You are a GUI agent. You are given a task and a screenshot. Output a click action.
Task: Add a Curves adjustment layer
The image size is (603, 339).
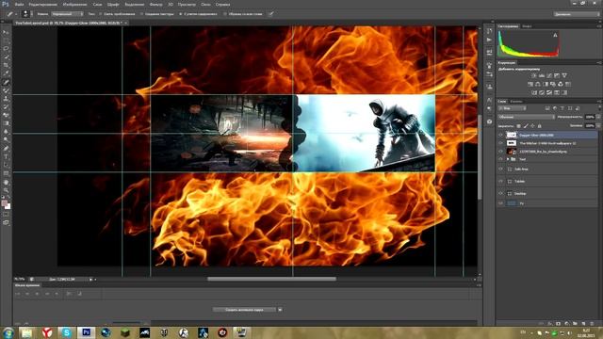(549, 75)
